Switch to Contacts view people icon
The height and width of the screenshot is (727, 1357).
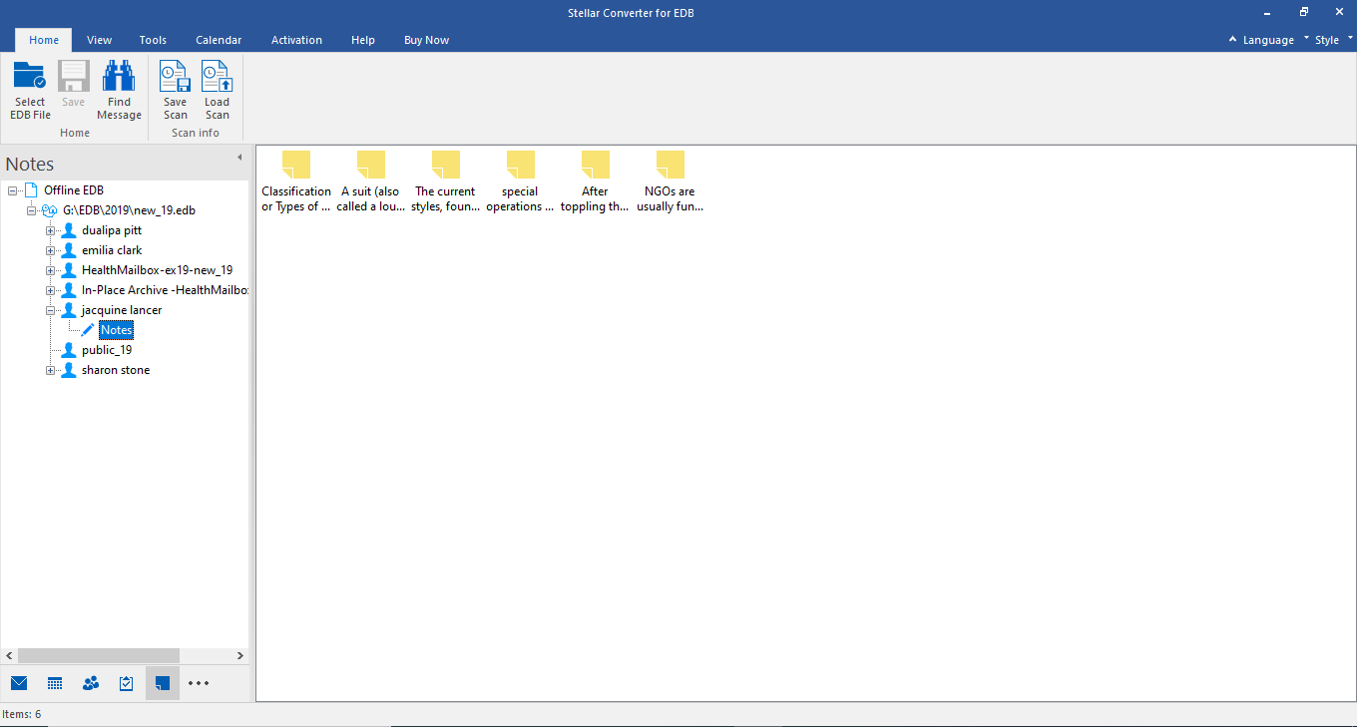(x=91, y=683)
